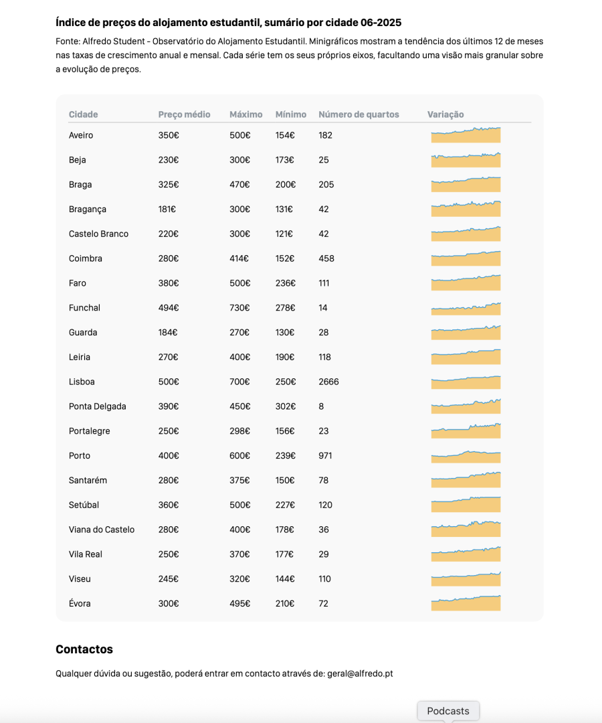Click the Porto variation mini chart

pyautogui.click(x=466, y=457)
